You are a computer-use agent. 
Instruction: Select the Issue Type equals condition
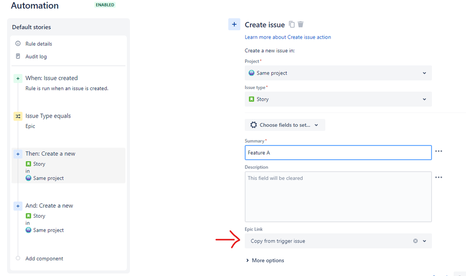click(x=48, y=116)
